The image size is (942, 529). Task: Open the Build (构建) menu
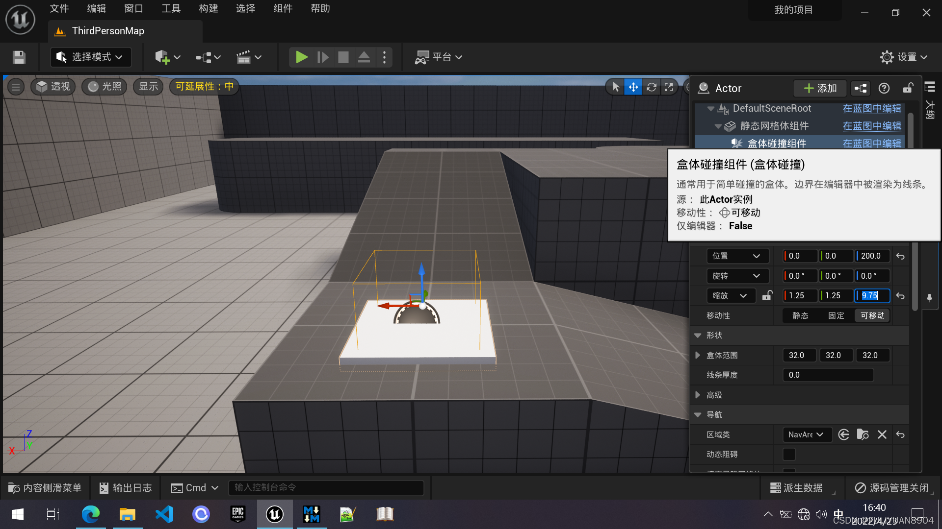(208, 9)
